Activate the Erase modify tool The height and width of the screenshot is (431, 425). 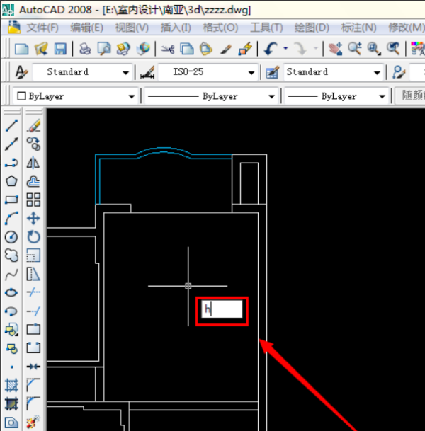pos(33,126)
